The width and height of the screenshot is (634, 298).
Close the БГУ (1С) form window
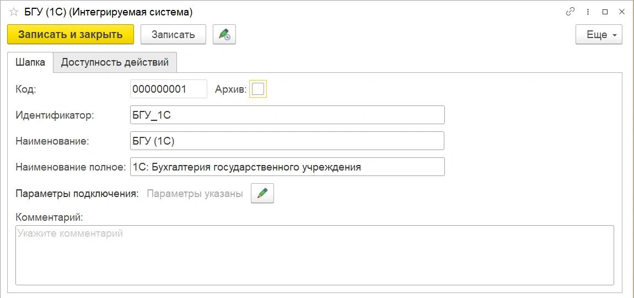pyautogui.click(x=622, y=12)
